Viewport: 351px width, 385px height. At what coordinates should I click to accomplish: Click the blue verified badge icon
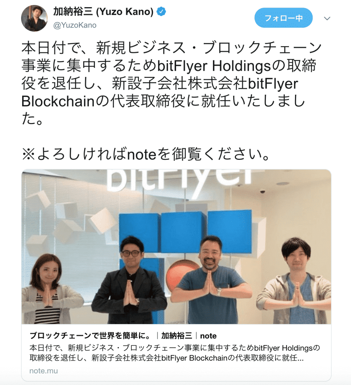pos(161,12)
